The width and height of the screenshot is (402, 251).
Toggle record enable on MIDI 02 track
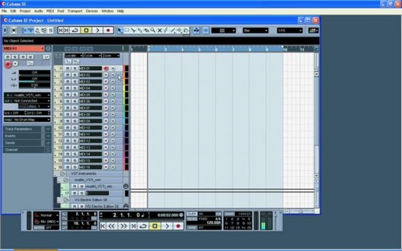click(106, 75)
